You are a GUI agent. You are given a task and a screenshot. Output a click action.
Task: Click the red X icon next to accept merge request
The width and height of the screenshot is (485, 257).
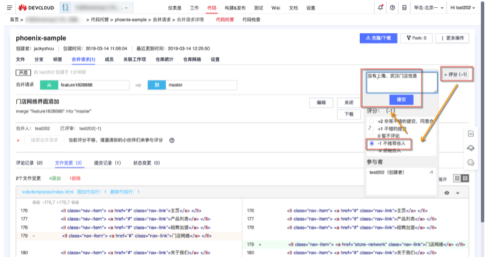coord(18,140)
